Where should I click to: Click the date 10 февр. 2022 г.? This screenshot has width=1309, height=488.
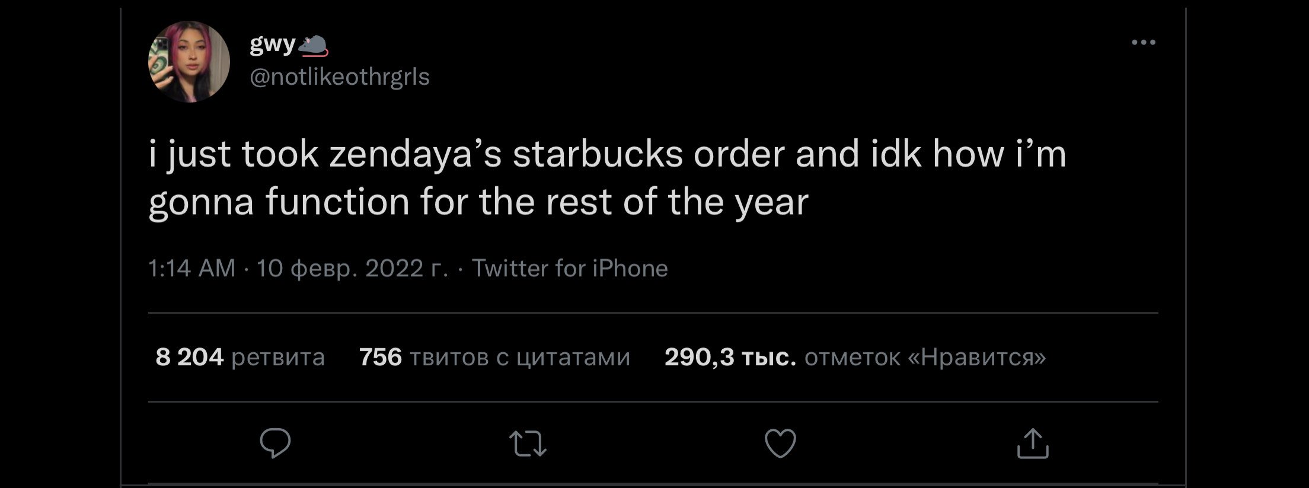352,269
